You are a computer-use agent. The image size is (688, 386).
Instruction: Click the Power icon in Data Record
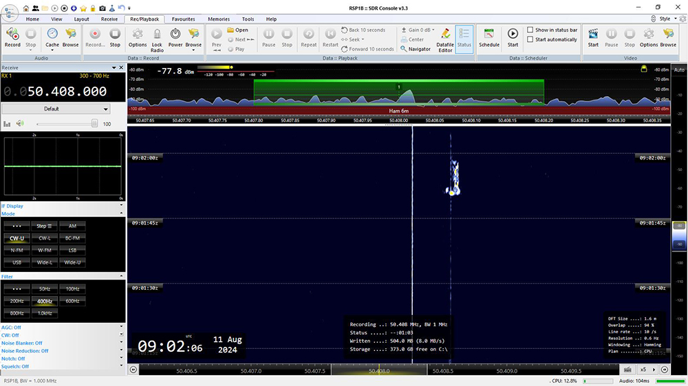tap(175, 37)
